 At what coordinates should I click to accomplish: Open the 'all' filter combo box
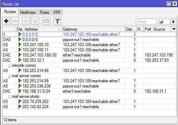click(164, 22)
